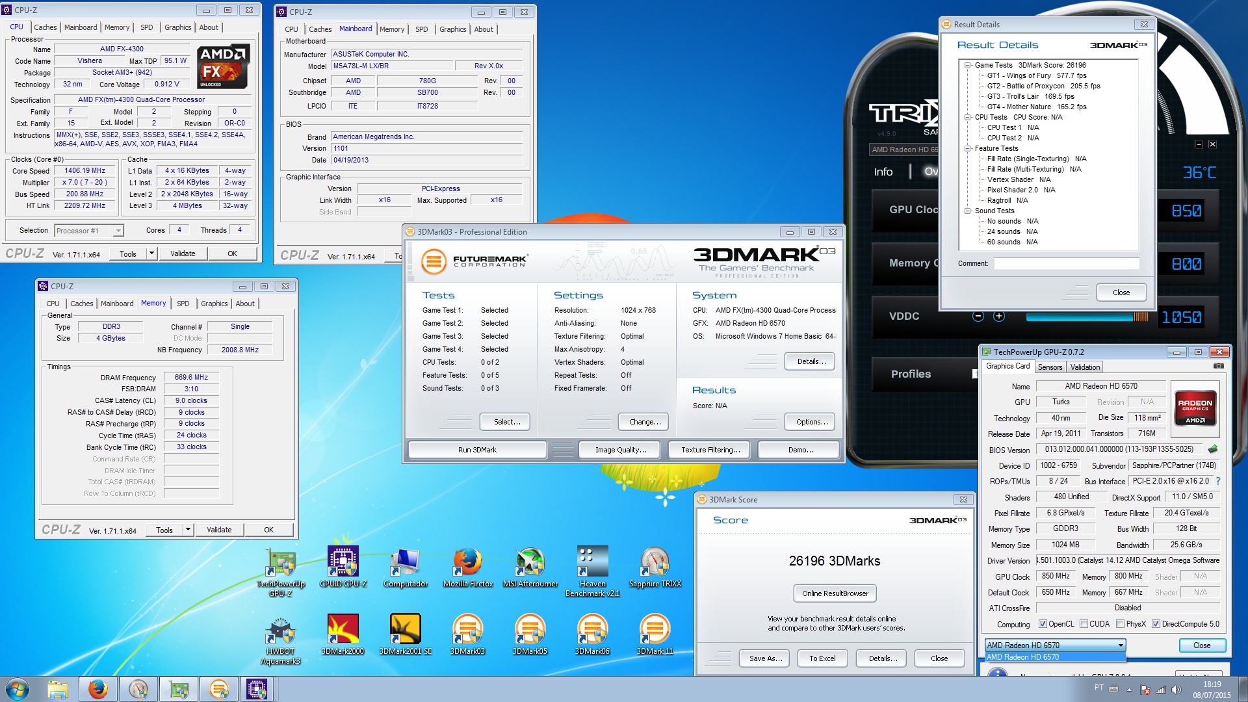Toggle the PhysX checkbox in GPU-Z
This screenshot has width=1248, height=702.
(1120, 624)
